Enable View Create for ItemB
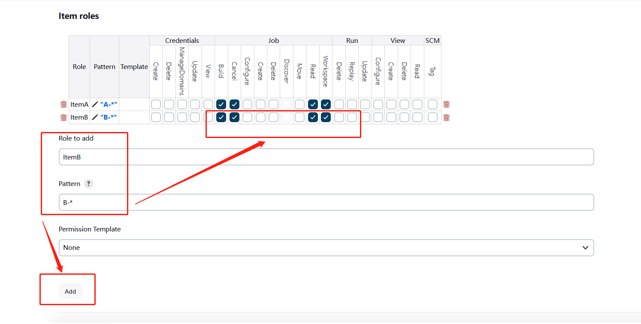Screen dimensions: 641x324 coord(391,117)
